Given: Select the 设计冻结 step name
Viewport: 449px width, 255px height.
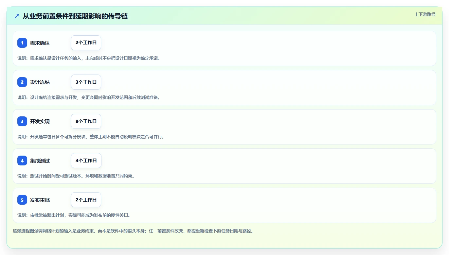Looking at the screenshot, I should (x=40, y=82).
